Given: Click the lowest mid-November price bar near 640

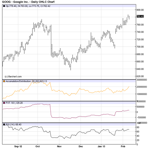Looking at the screenshot, I should pos(71,67).
